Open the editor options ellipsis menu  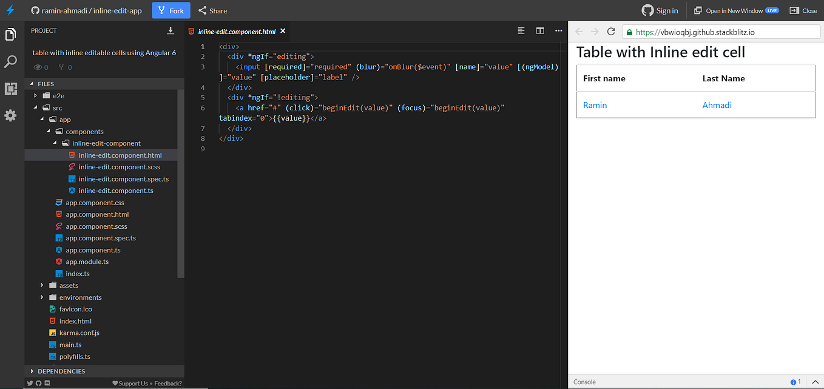(x=558, y=30)
